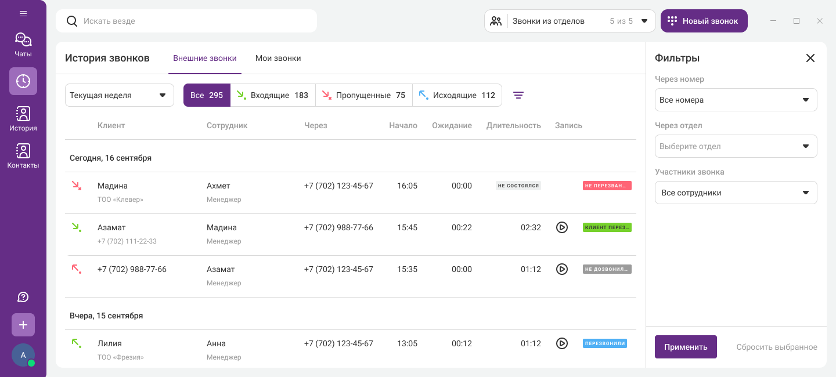Viewport: 836px width, 377px height.
Task: Play the recording of Azamat's call
Action: (x=561, y=227)
